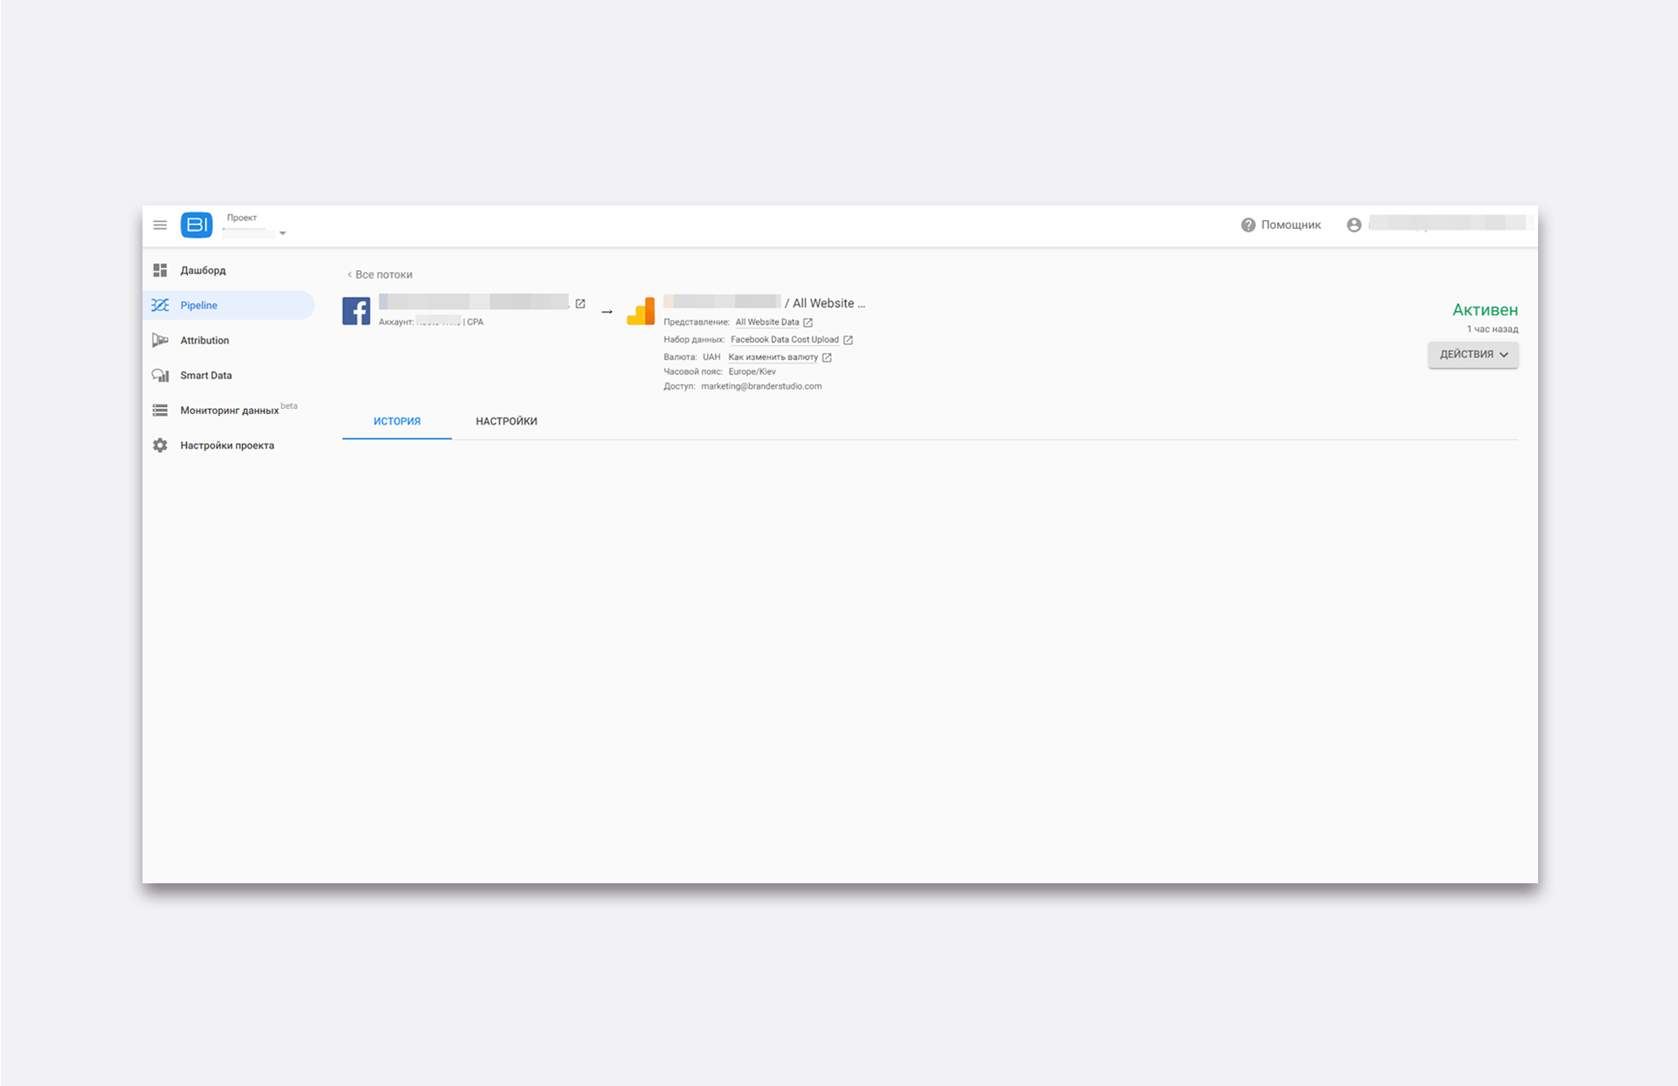Expand the project selector dropdown (Проект)
Image resolution: width=1678 pixels, height=1086 pixels.
point(282,233)
